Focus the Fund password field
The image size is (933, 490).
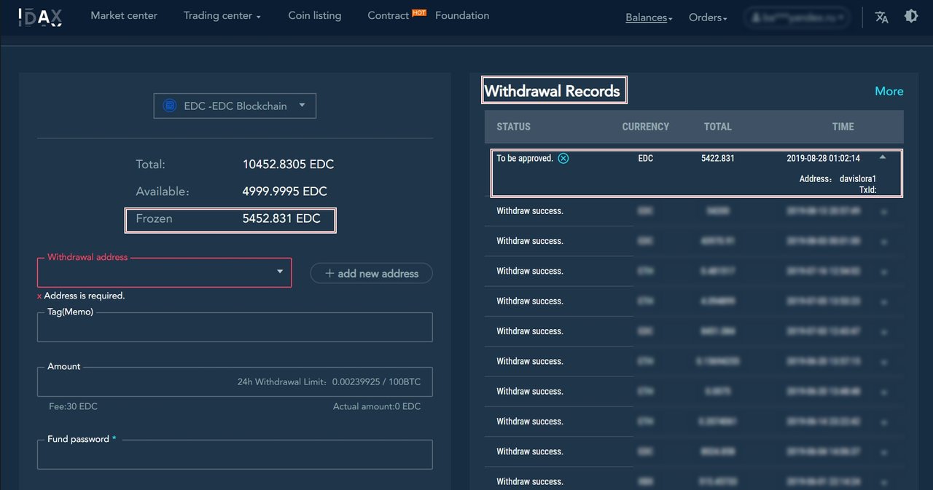pos(235,454)
